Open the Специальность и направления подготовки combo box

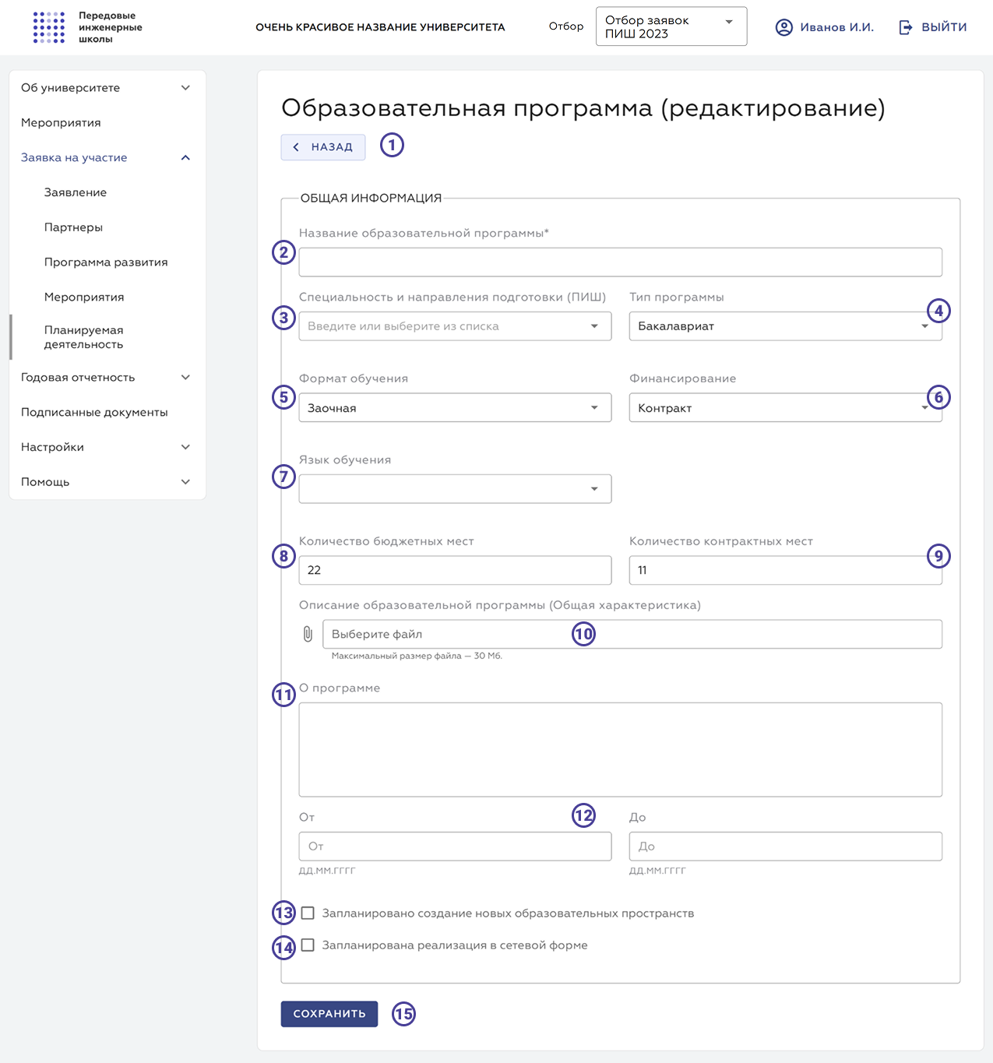click(455, 326)
